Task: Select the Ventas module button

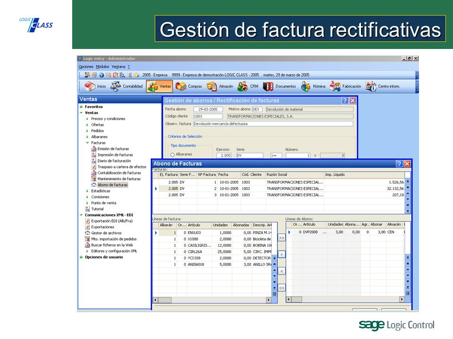Action: click(159, 86)
